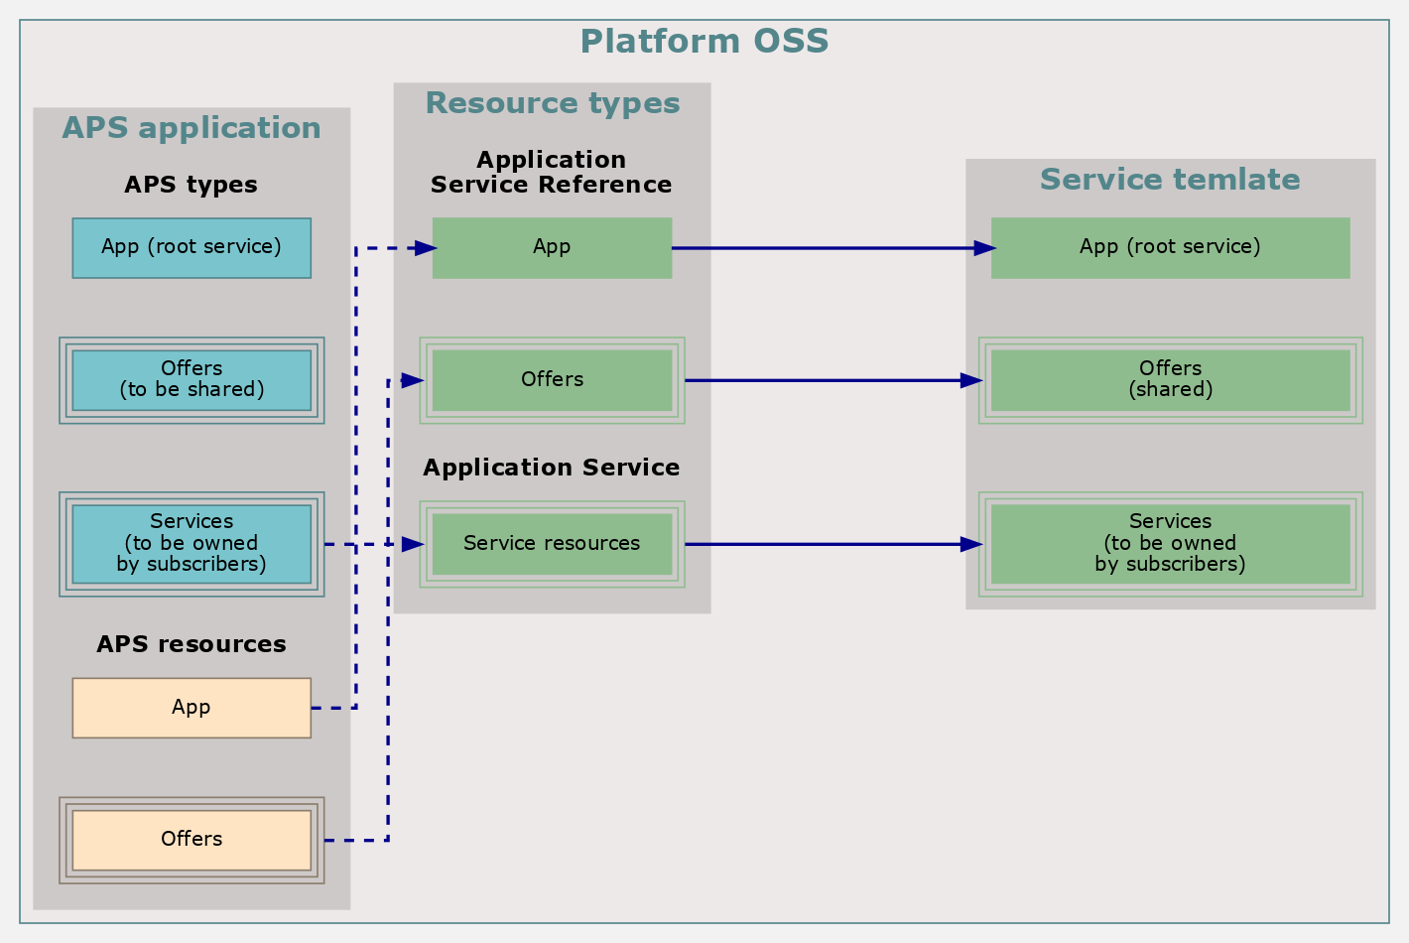
Task: Click the 'APS types' label
Action: click(x=191, y=185)
